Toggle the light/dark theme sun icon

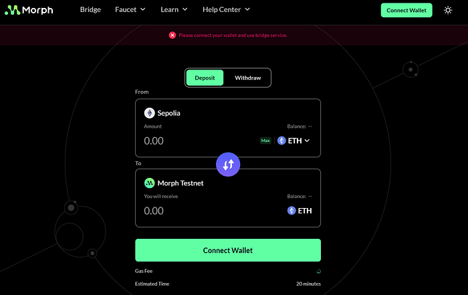[448, 10]
